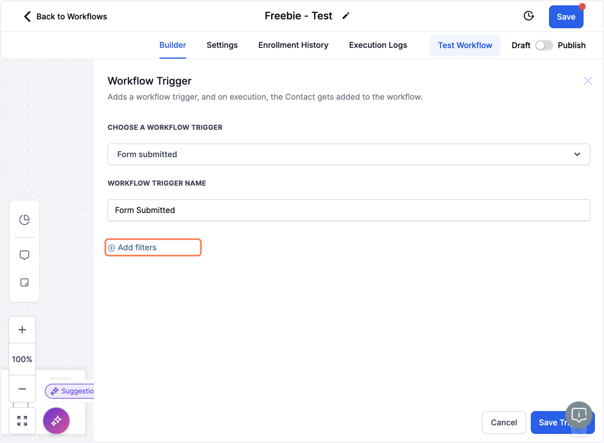Open the Execution Logs tab
The image size is (604, 443).
click(378, 45)
